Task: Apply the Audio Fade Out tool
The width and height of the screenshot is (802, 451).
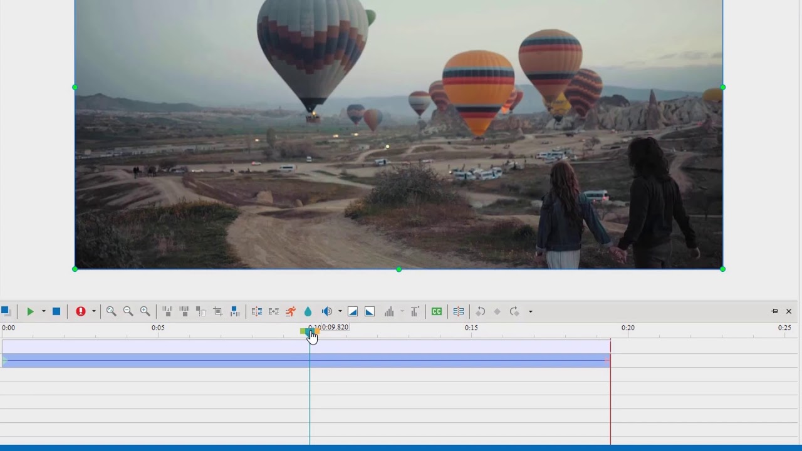Action: tap(370, 311)
